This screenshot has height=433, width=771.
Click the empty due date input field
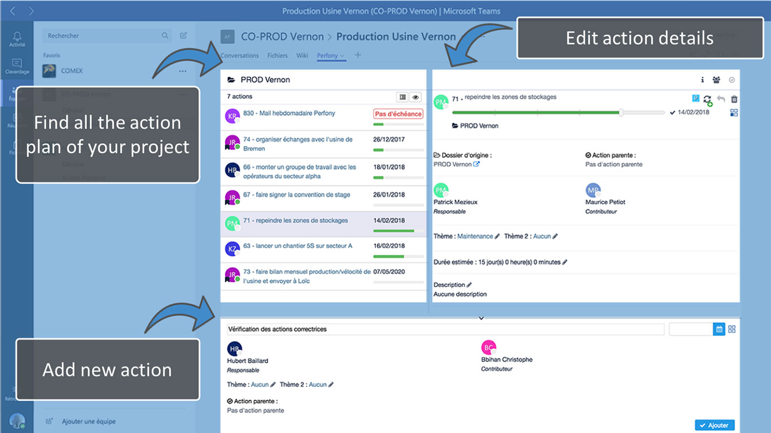tap(691, 329)
